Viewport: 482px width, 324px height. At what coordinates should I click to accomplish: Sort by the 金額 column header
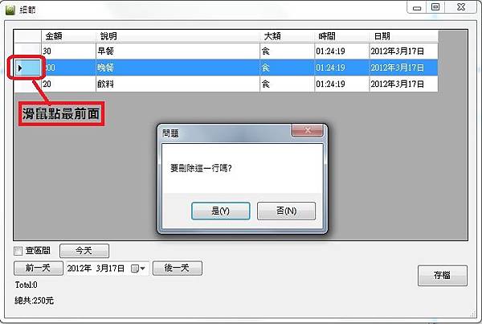click(x=68, y=36)
